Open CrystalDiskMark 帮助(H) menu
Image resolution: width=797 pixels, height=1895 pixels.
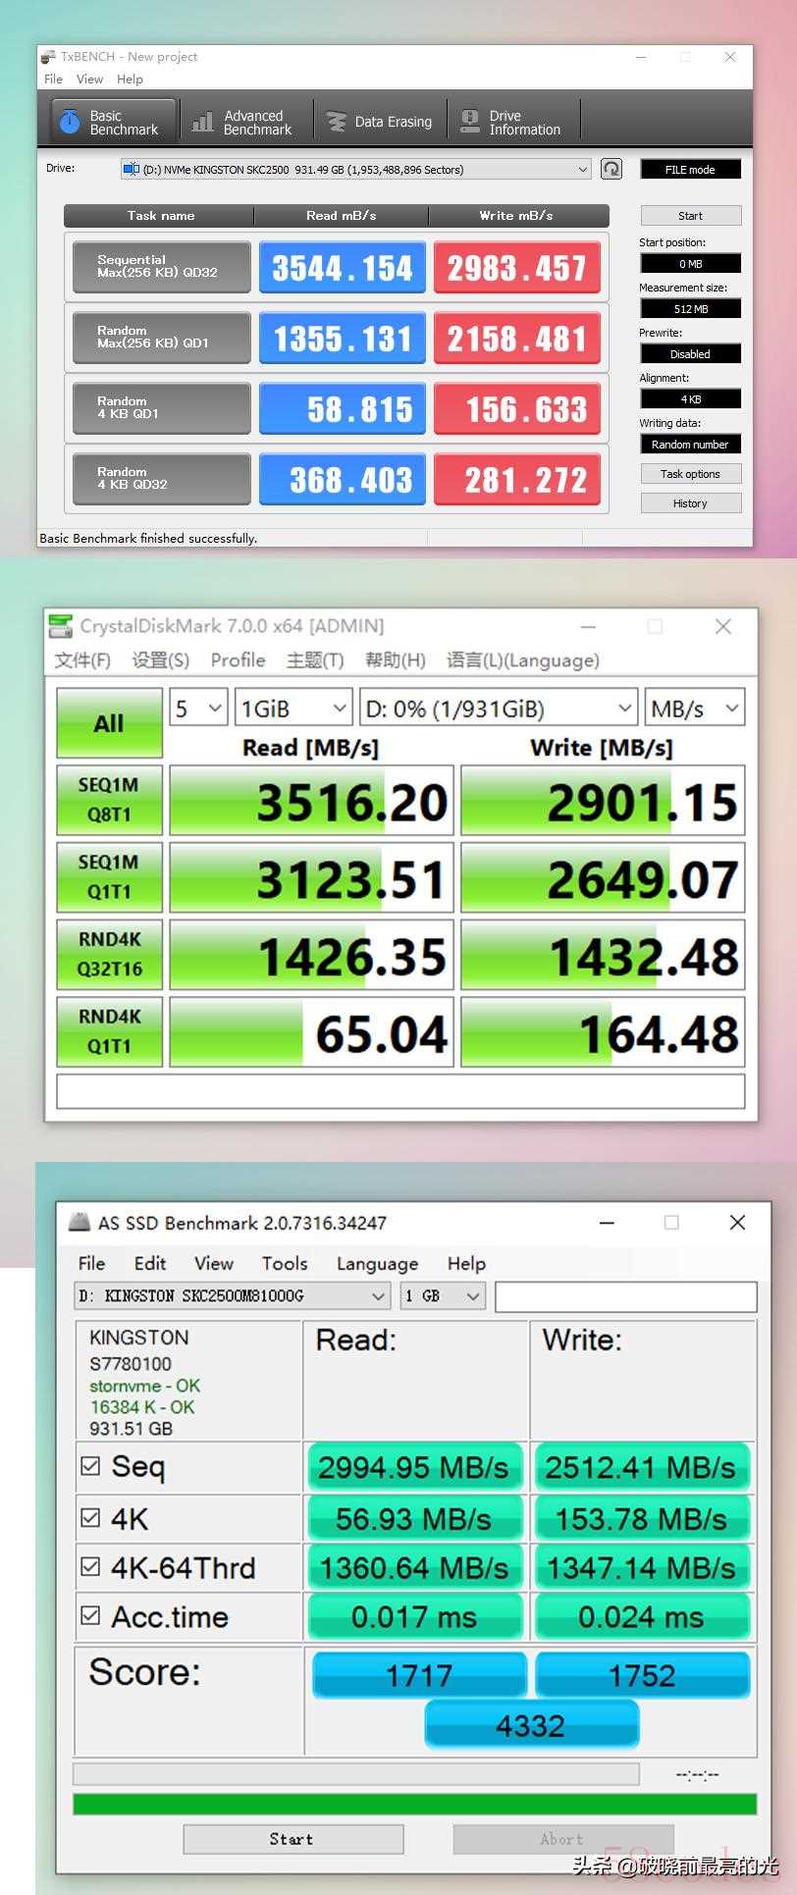(x=396, y=659)
